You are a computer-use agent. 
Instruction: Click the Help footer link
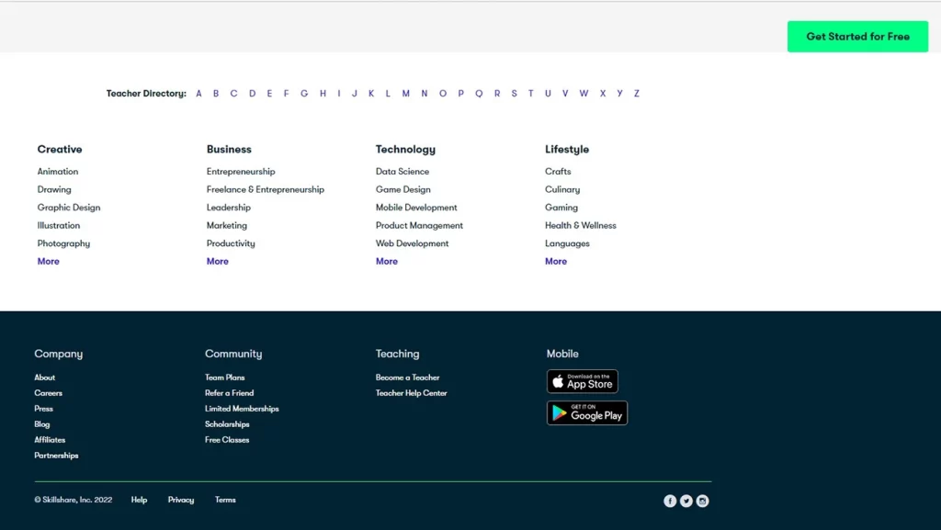140,500
